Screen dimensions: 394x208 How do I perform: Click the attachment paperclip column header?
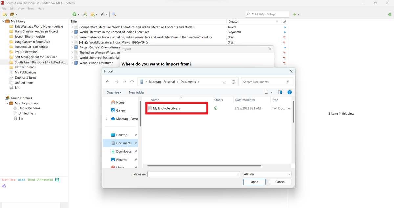285,21
